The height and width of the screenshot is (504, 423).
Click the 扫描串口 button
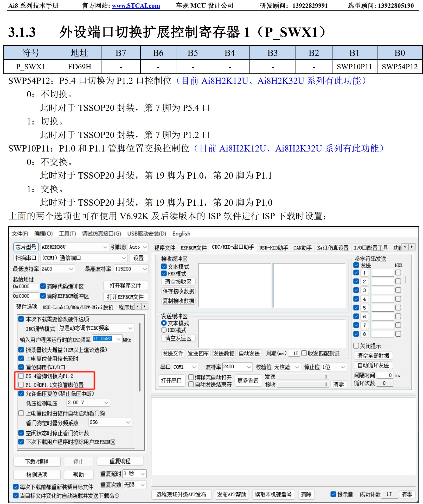click(x=26, y=258)
